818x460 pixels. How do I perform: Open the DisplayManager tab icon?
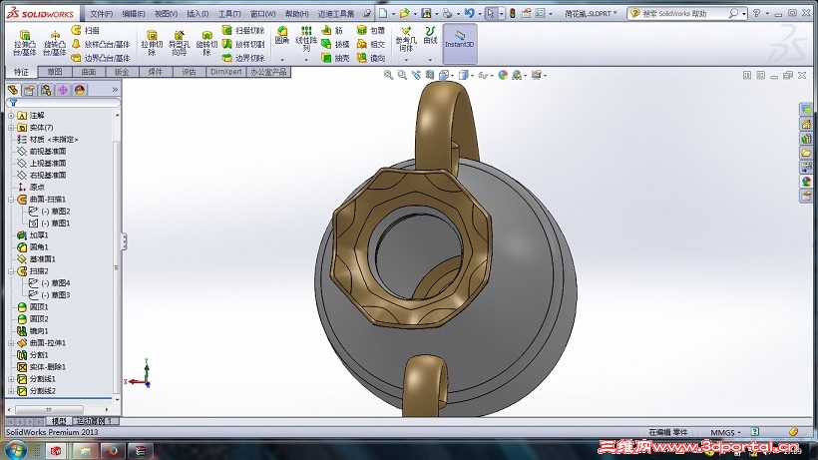point(79,90)
